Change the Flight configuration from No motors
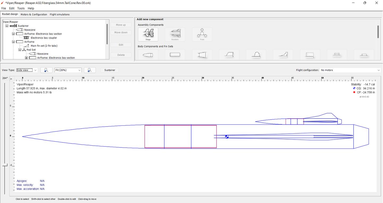Viewport: 383px width, 203px height. pyautogui.click(x=350, y=70)
